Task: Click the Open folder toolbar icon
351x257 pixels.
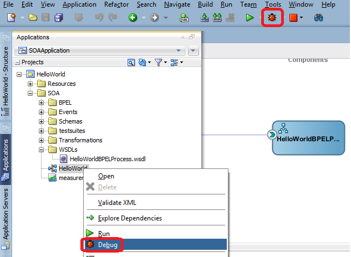Action: tap(33, 17)
